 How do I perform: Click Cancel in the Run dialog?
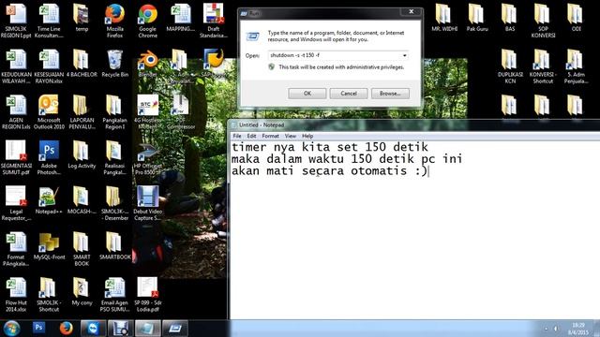(x=349, y=94)
